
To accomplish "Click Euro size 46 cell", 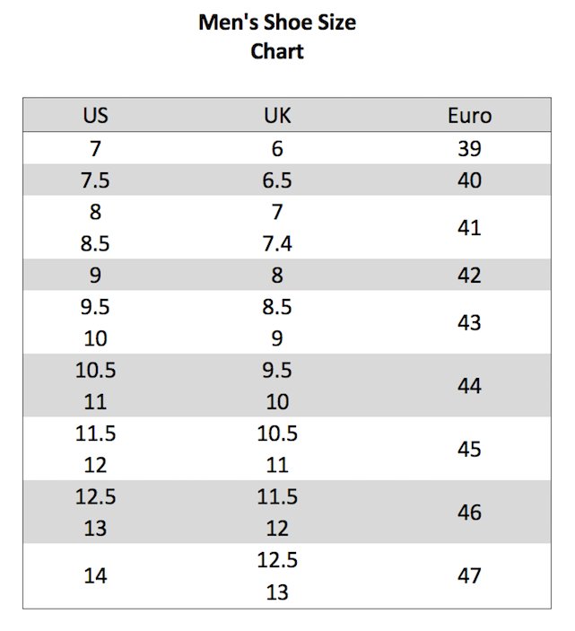I will click(469, 513).
